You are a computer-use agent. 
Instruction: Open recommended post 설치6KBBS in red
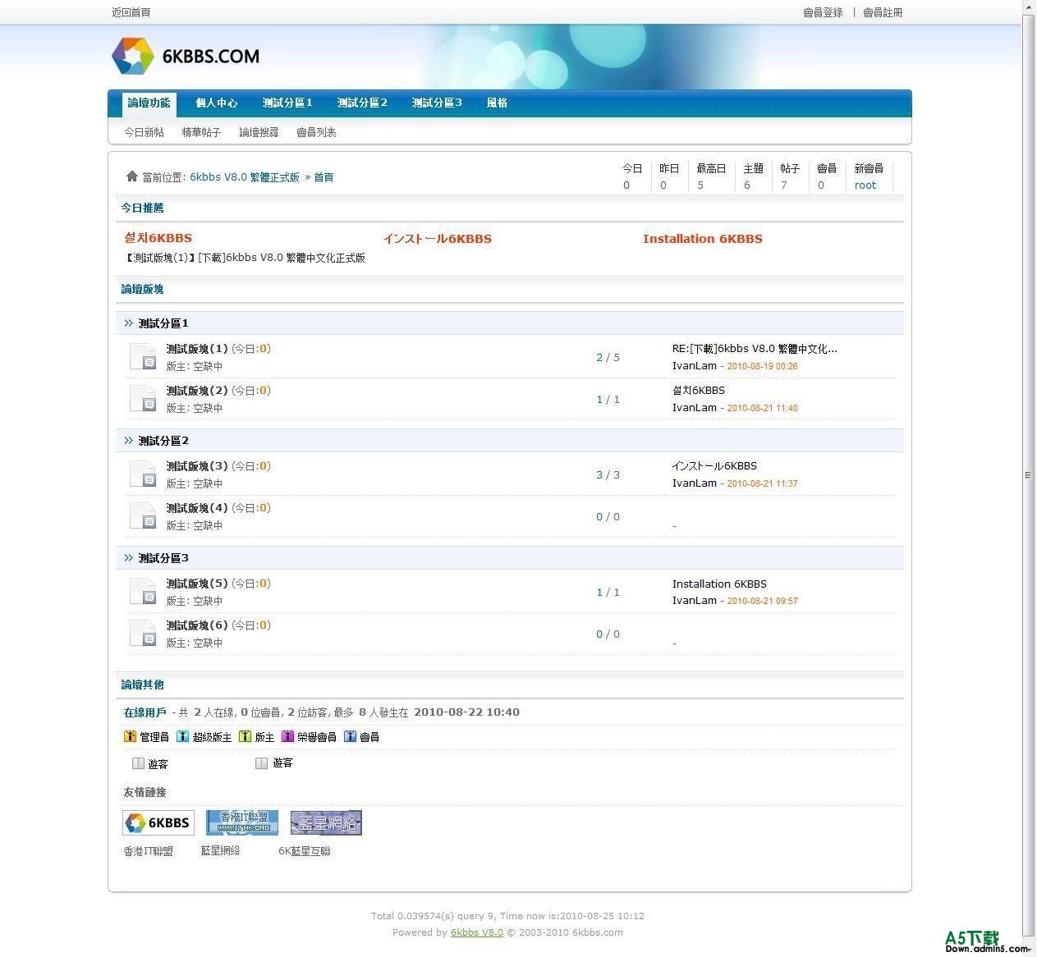(158, 238)
